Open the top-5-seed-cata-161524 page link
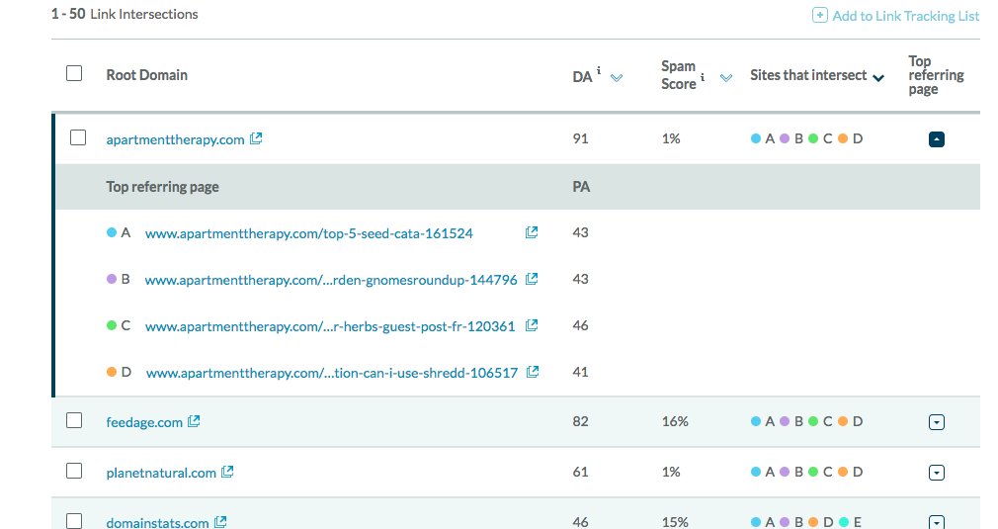998x529 pixels. (x=308, y=233)
